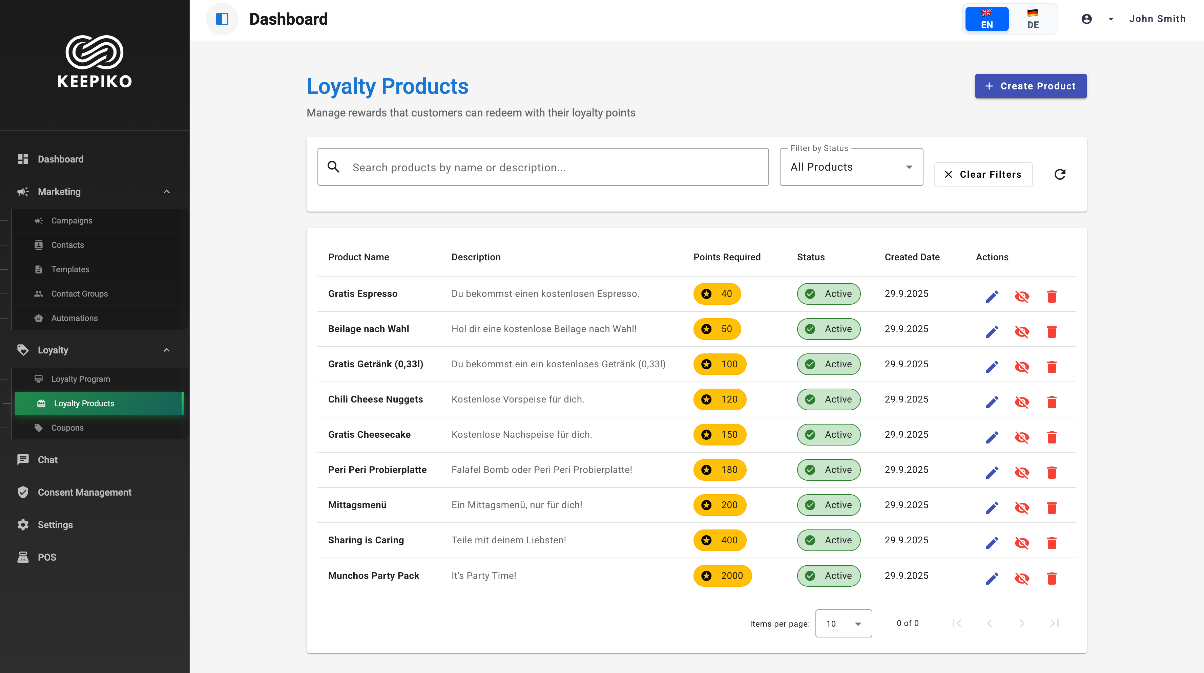Toggle the sidebar panel icon
This screenshot has width=1204, height=673.
(x=222, y=19)
